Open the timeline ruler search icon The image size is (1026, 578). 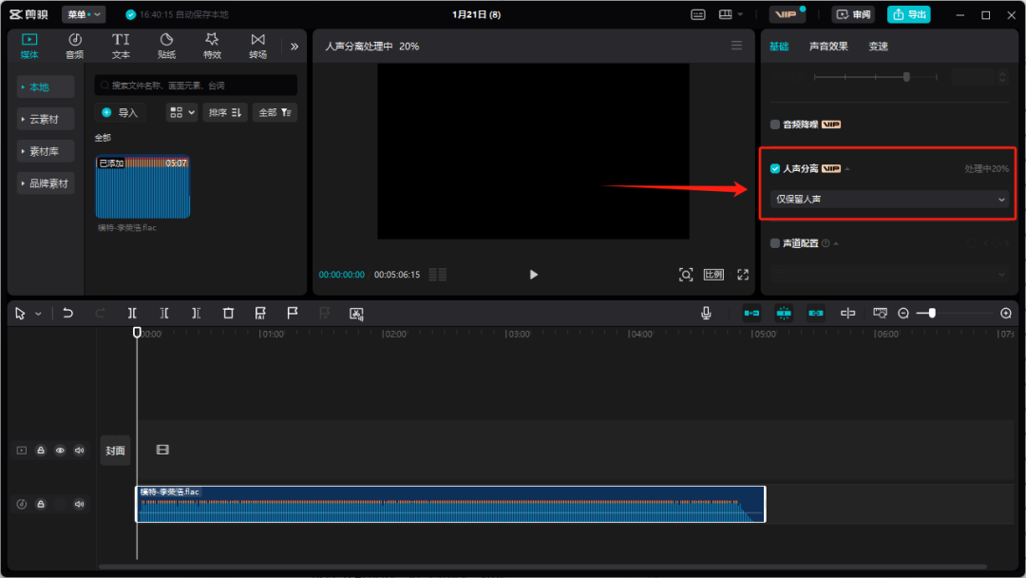pos(880,314)
